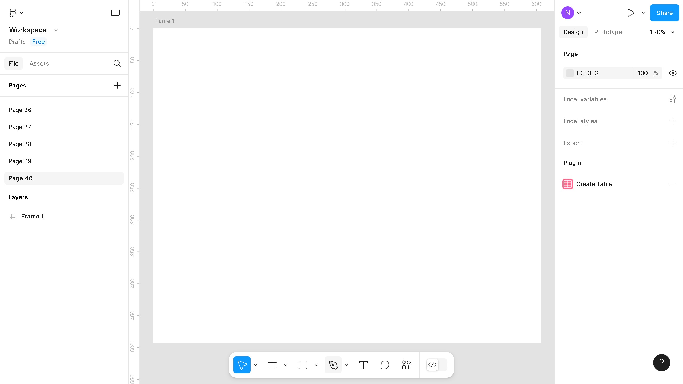Open the comment tool
The width and height of the screenshot is (683, 384).
384,365
